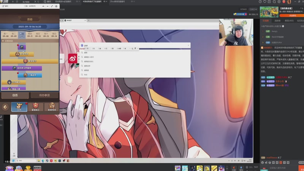Click the refresh icon in Douyu top bar
Image resolution: width=304 pixels, height=171 pixels.
tap(17, 2)
